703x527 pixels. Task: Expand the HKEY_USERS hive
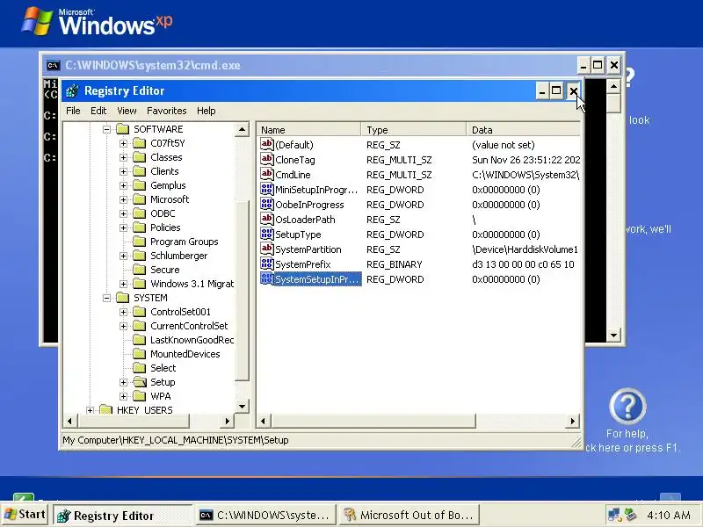91,410
